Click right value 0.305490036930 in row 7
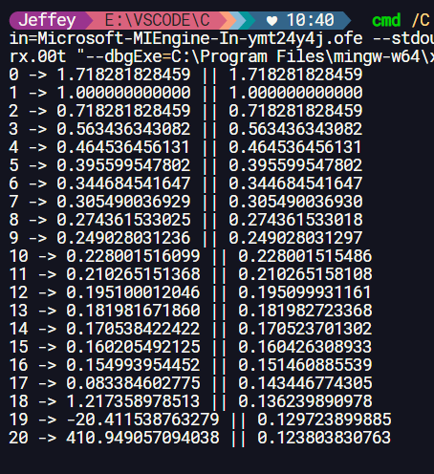 point(295,202)
